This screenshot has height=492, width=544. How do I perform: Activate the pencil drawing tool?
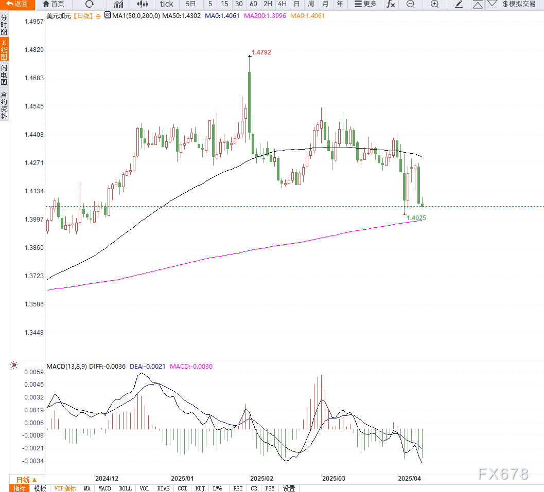click(x=459, y=4)
